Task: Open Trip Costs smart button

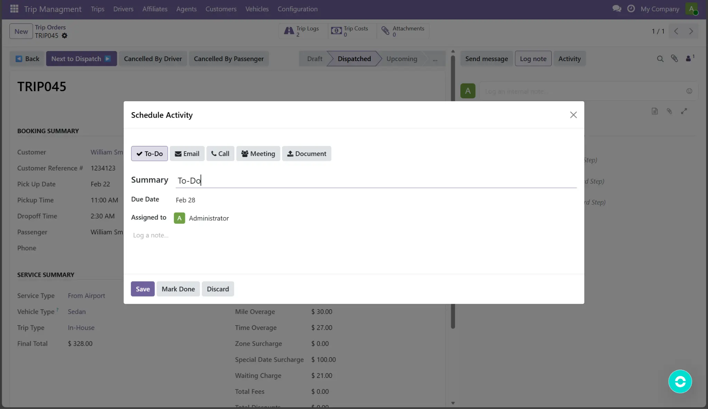Action: (352, 31)
